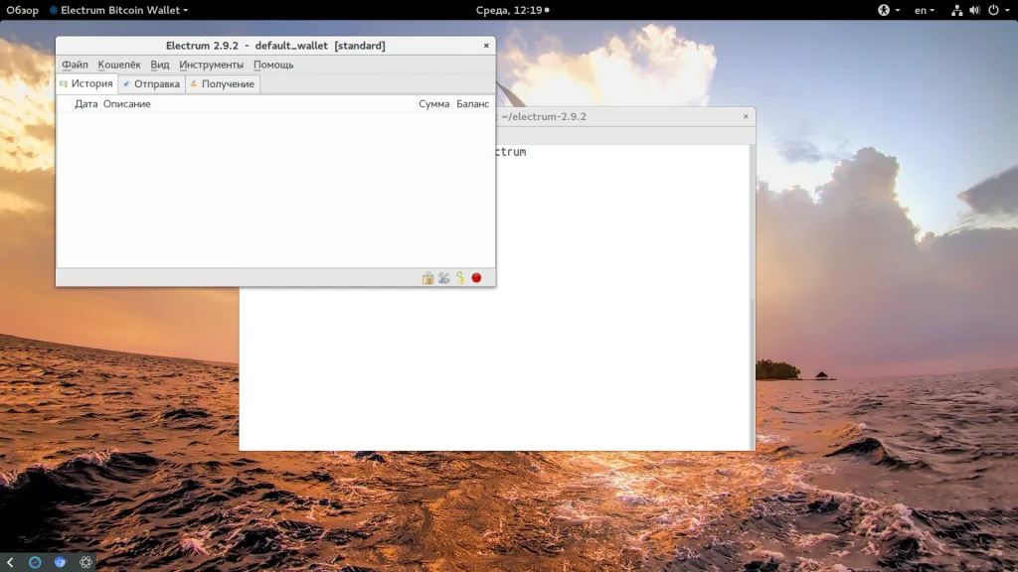Viewport: 1018px width, 572px height.
Task: Expand the en keyboard layout dropdown
Action: tap(926, 10)
